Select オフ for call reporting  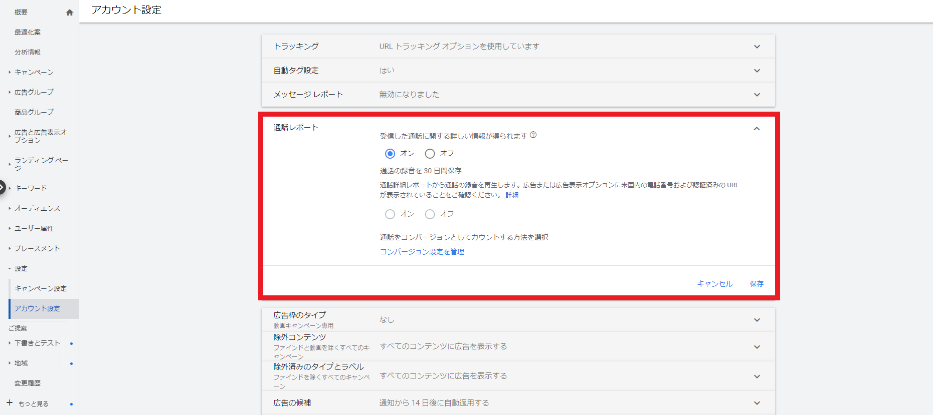pyautogui.click(x=430, y=154)
